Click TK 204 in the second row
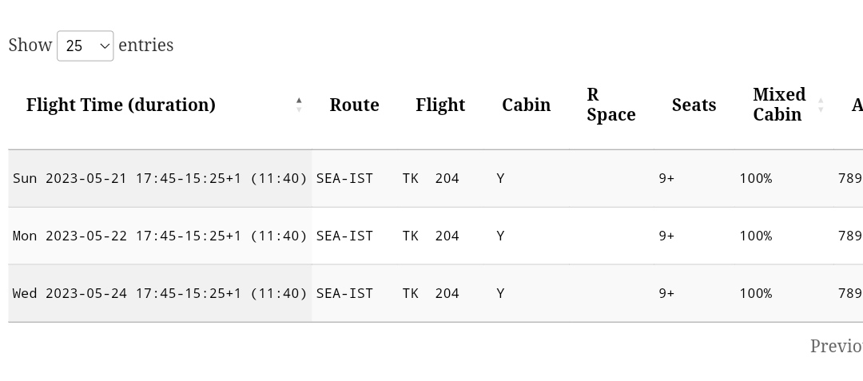 [x=431, y=236]
